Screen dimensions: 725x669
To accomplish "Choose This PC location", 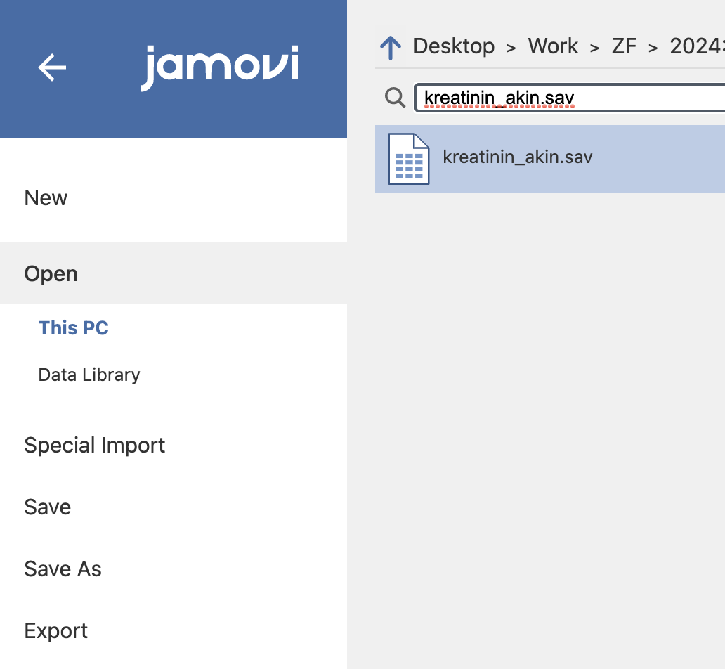I will point(74,328).
